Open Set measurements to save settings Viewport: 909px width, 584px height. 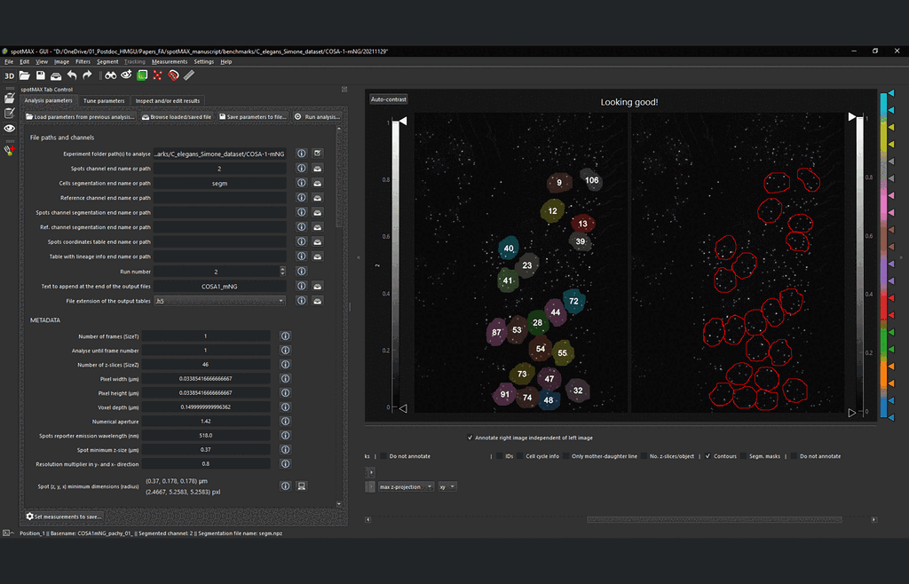point(63,516)
